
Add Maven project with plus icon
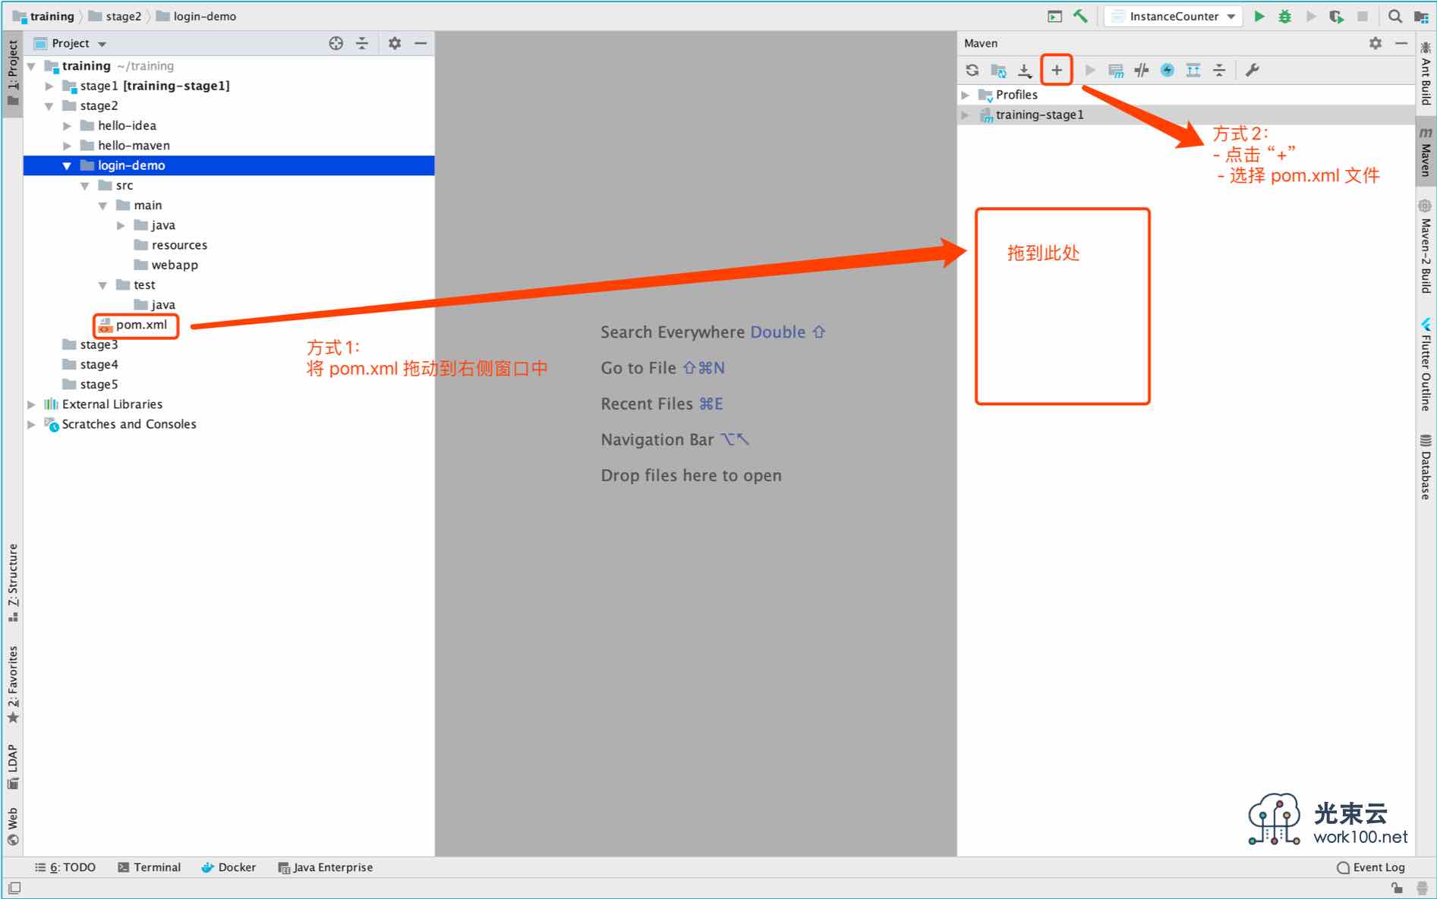[x=1057, y=71]
